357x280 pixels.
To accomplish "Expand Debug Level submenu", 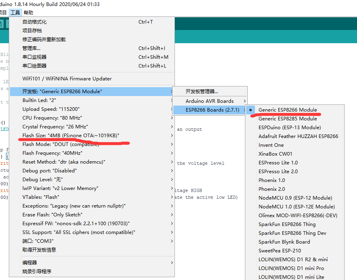I will click(92, 179).
